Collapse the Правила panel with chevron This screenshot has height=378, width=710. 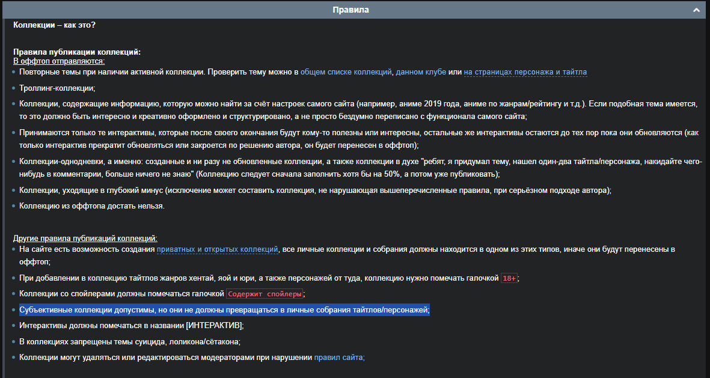tap(696, 10)
